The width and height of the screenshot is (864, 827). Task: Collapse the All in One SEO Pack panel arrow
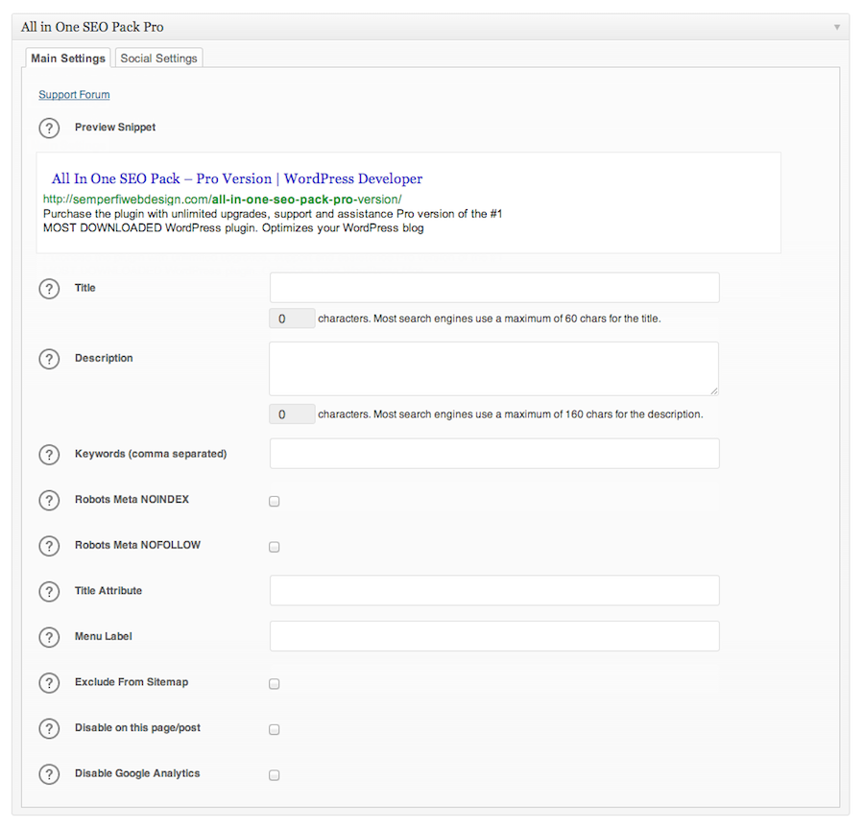(836, 27)
